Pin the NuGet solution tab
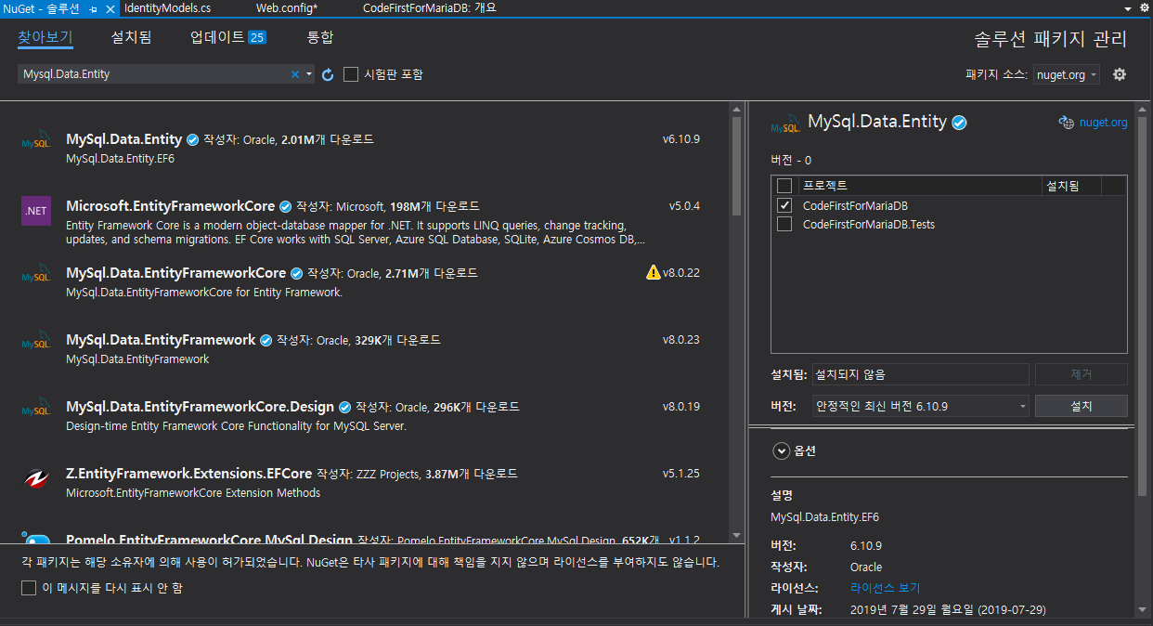This screenshot has width=1153, height=626. (94, 7)
